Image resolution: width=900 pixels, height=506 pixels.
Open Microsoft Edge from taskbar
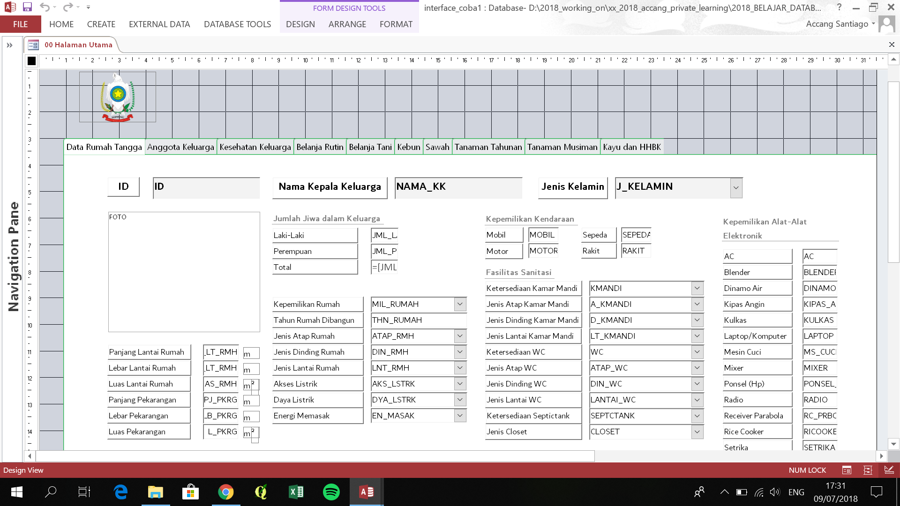pyautogui.click(x=121, y=492)
